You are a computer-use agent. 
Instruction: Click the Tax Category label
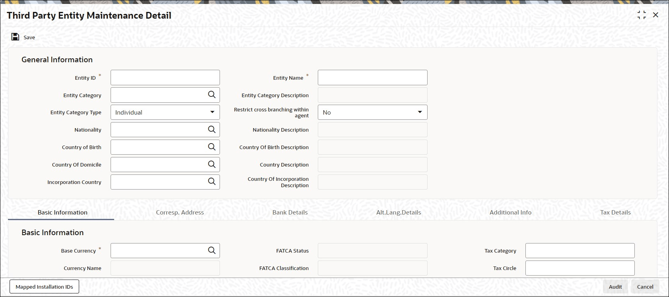tap(500, 251)
